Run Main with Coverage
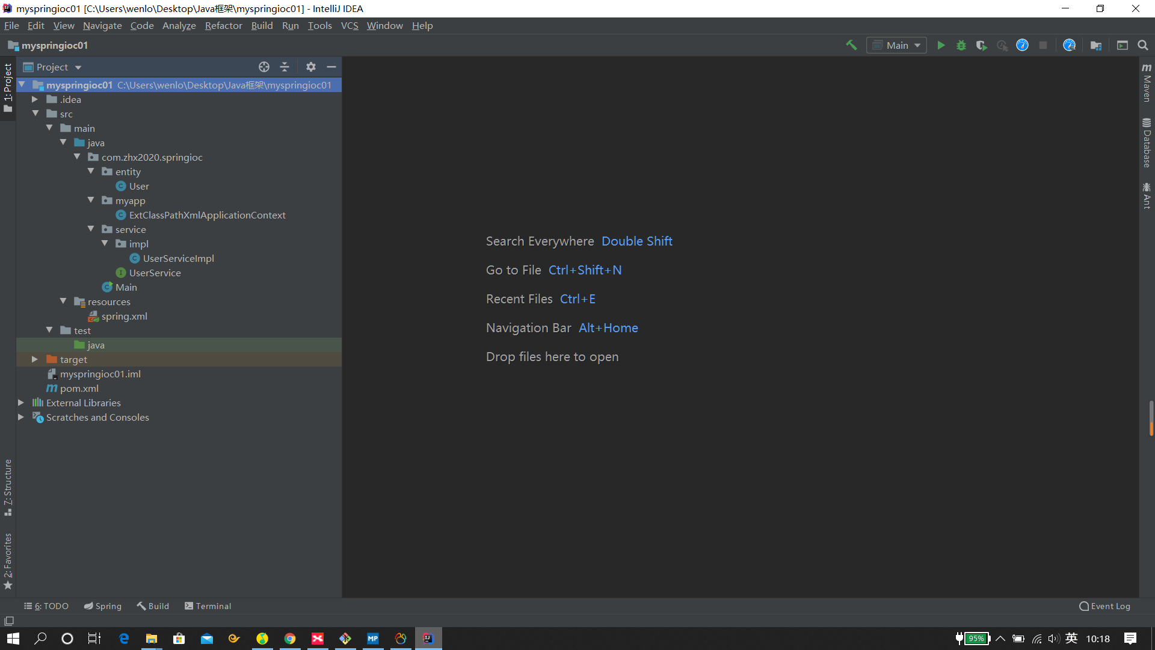Screen dimensions: 1155x650 (982, 45)
